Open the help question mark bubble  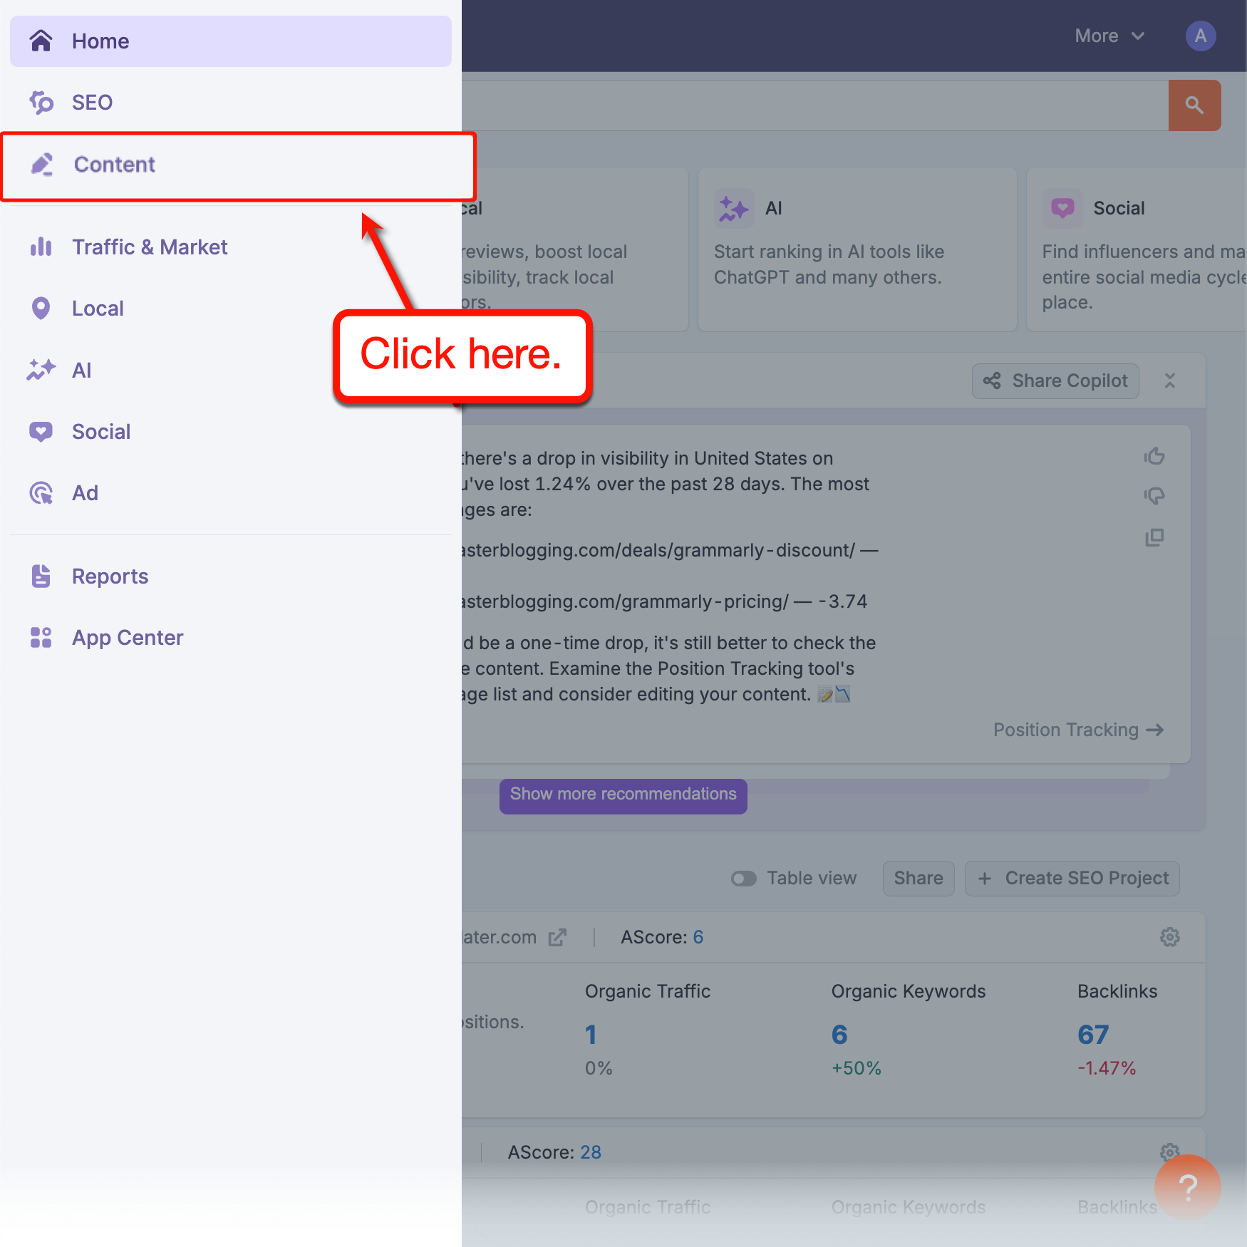pos(1187,1188)
